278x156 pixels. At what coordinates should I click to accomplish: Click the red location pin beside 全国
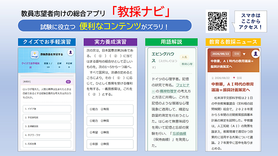[x=234, y=78]
